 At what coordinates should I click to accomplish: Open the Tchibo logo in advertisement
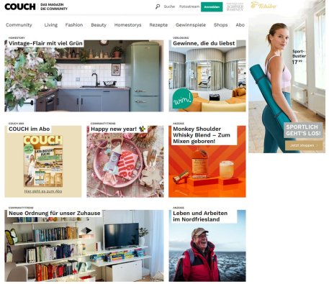pyautogui.click(x=263, y=5)
